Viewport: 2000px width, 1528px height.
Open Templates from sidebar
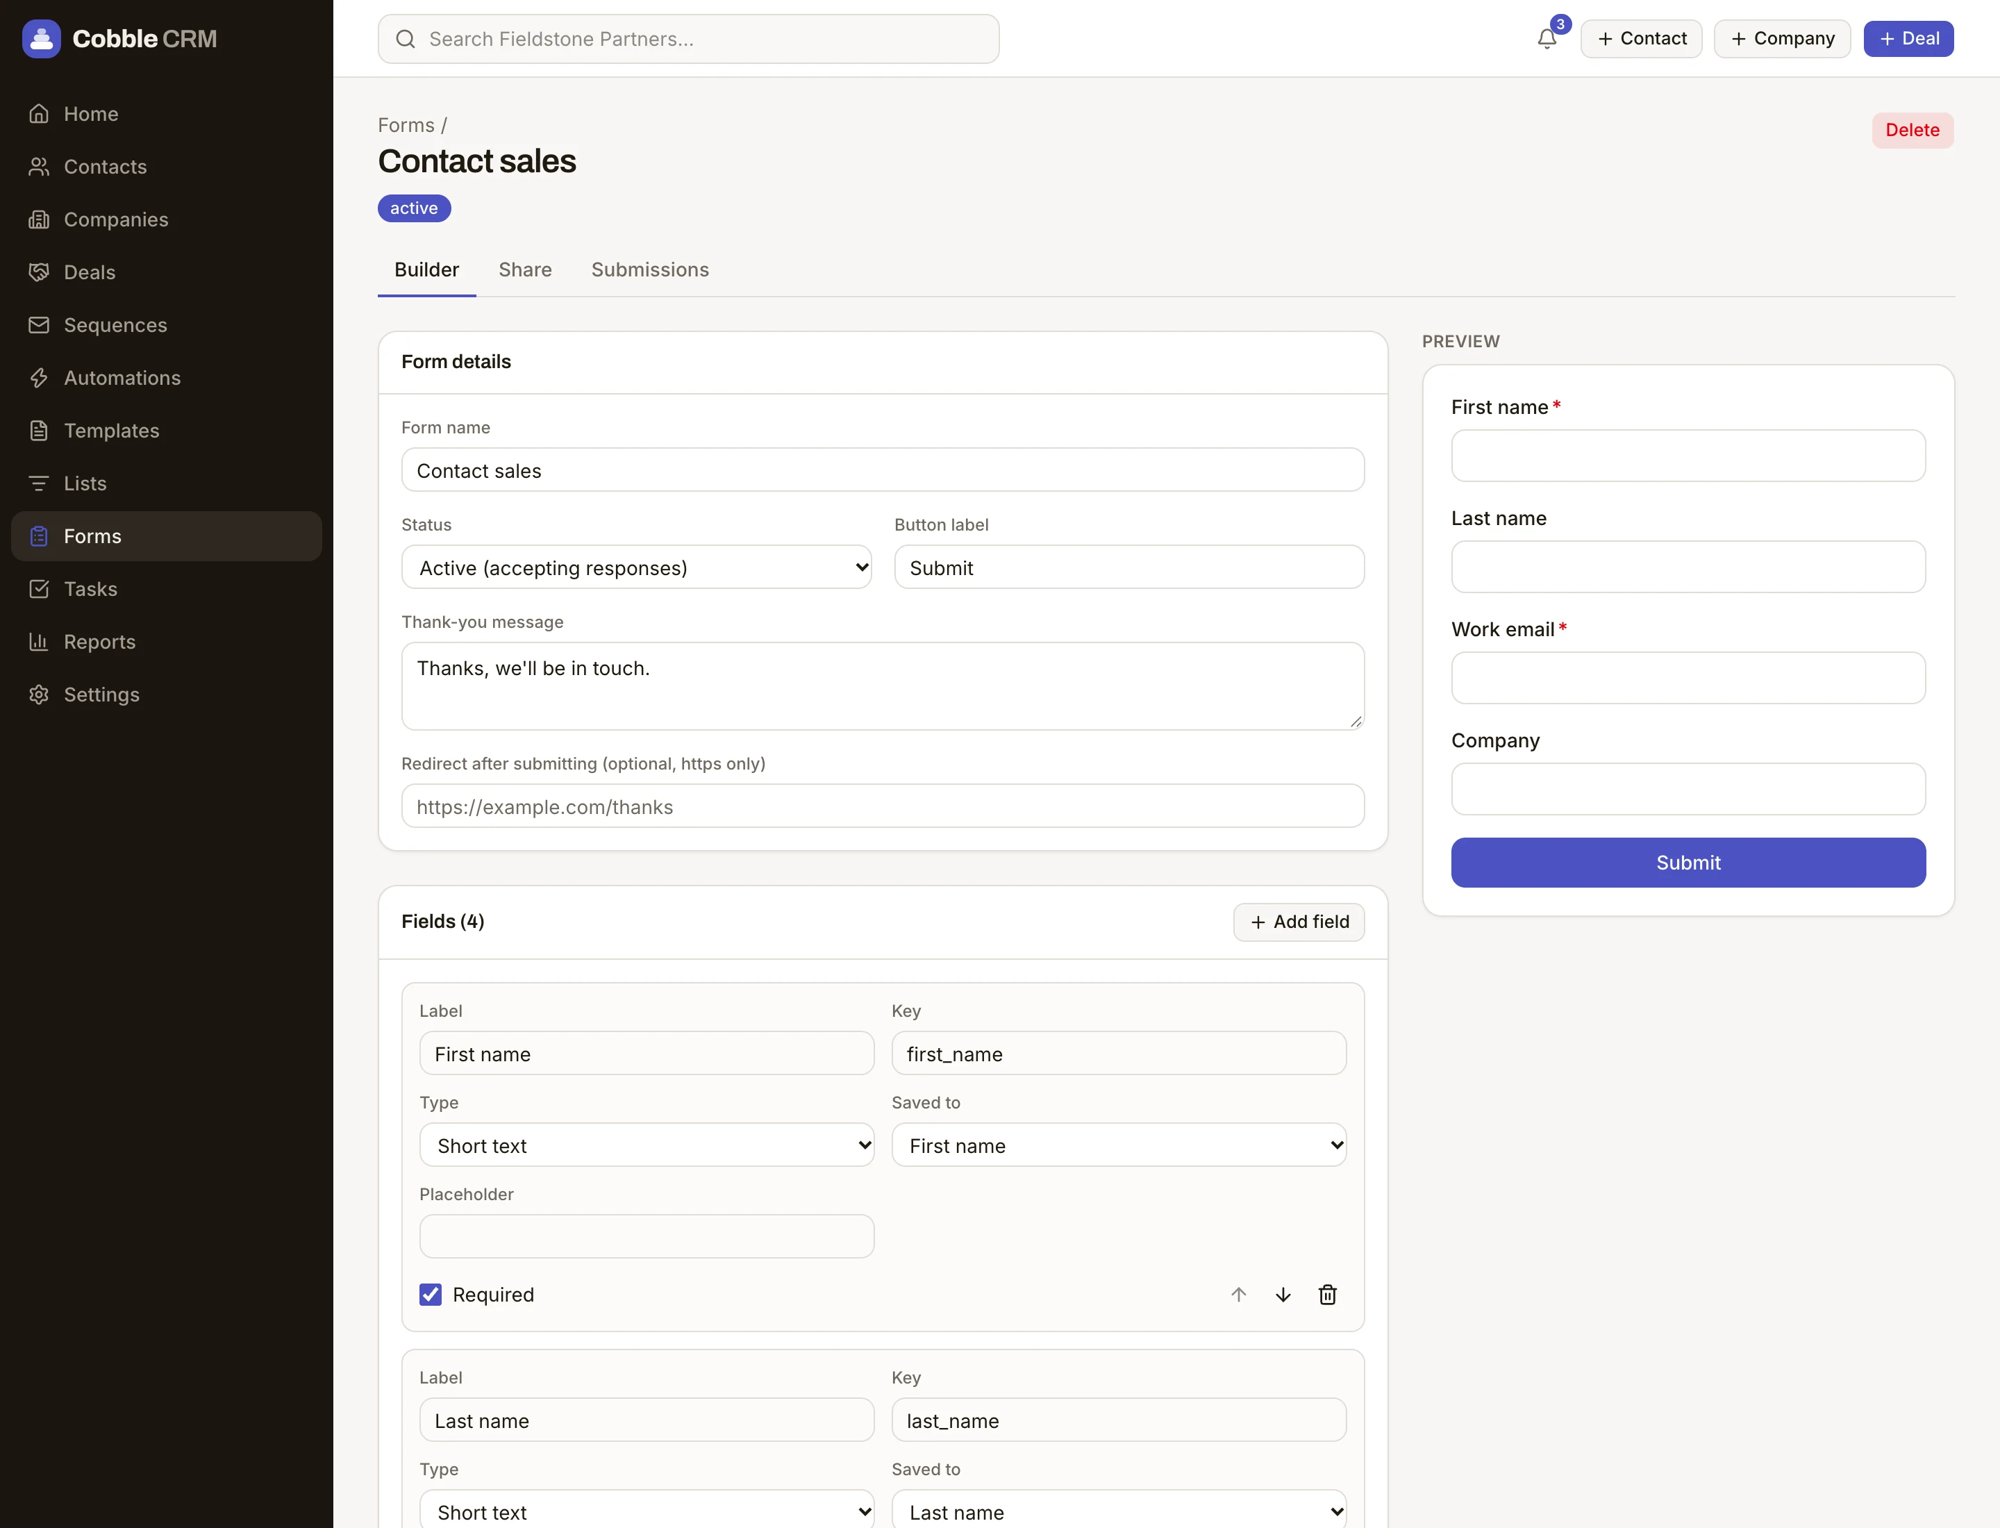[167, 430]
